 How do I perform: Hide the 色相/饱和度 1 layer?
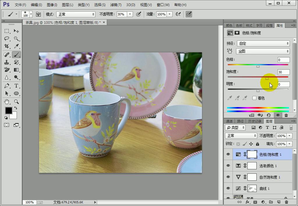[x=228, y=154]
